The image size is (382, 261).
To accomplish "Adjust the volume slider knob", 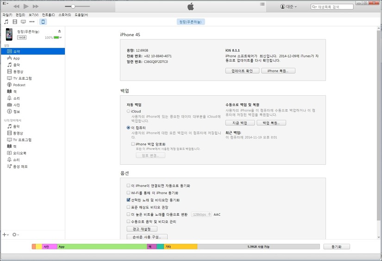I will pyautogui.click(x=73, y=6).
